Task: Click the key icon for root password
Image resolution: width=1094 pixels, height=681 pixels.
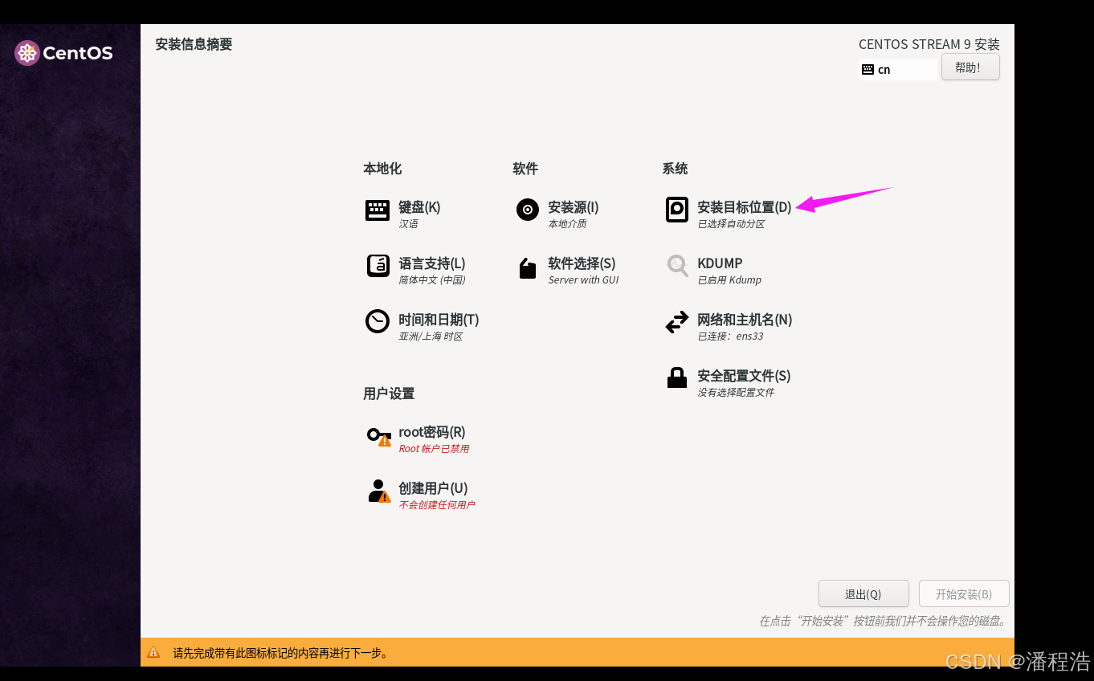Action: click(x=378, y=436)
